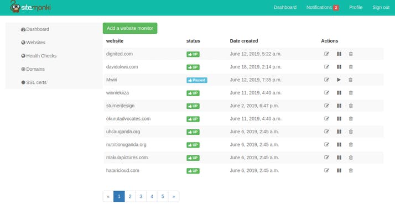Open SSL certs in the sidebar
Image resolution: width=395 pixels, height=210 pixels.
point(34,82)
